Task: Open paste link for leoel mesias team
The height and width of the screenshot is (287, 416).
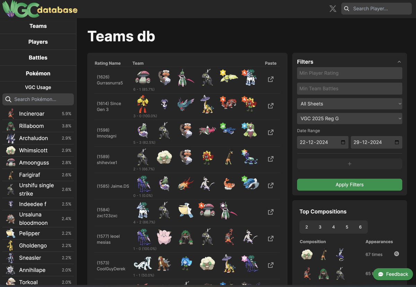Action: coord(271,239)
